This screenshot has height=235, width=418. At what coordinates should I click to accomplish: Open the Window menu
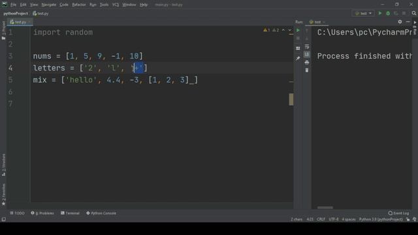click(129, 5)
